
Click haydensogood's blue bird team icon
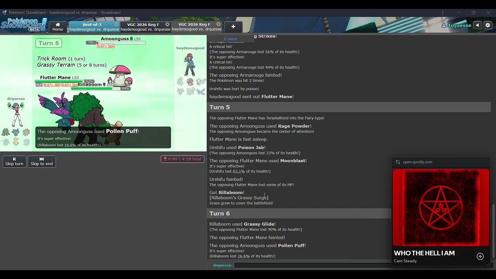pyautogui.click(x=201, y=91)
